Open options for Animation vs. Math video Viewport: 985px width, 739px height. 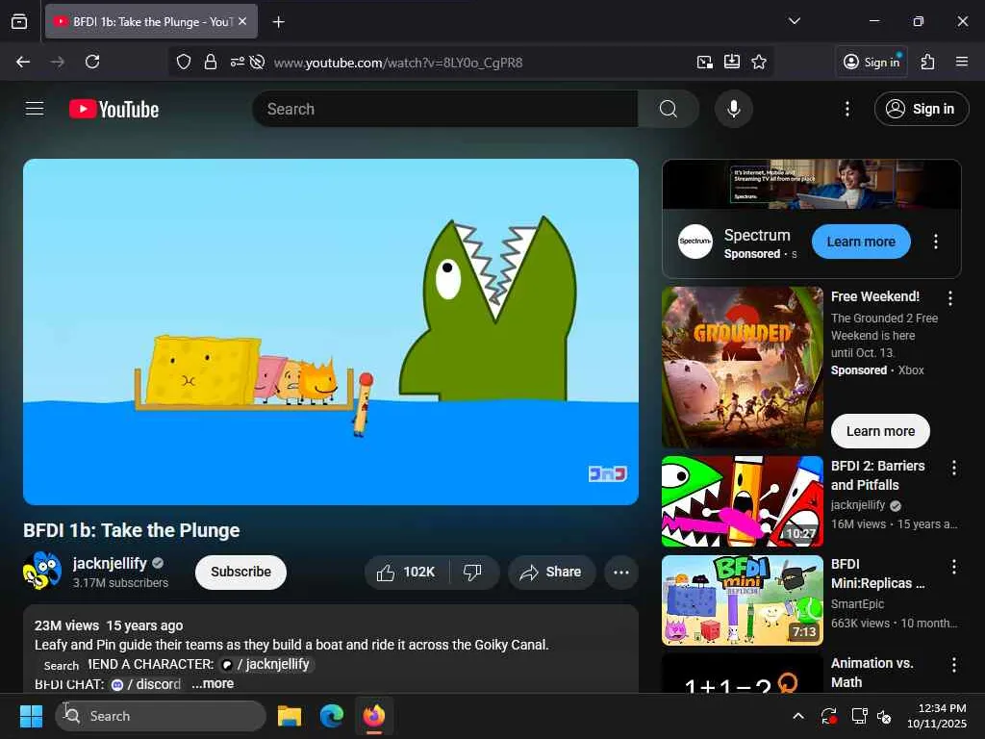(953, 665)
